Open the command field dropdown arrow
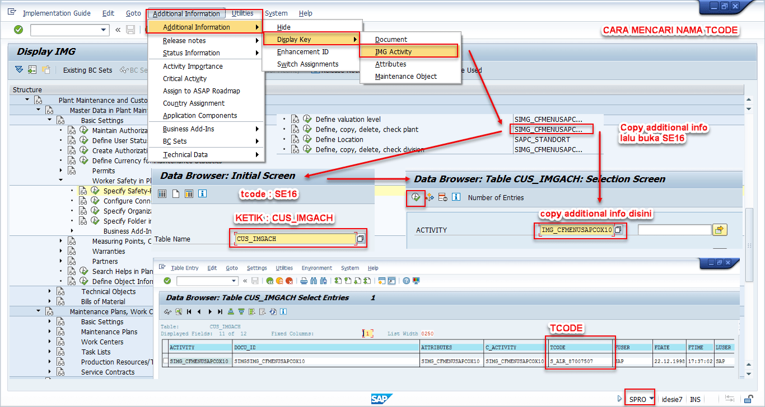This screenshot has height=407, width=765. tap(104, 30)
